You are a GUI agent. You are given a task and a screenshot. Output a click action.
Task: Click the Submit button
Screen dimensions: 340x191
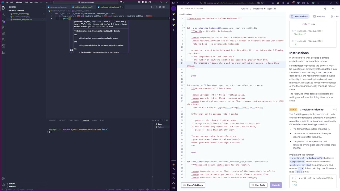[276, 185]
